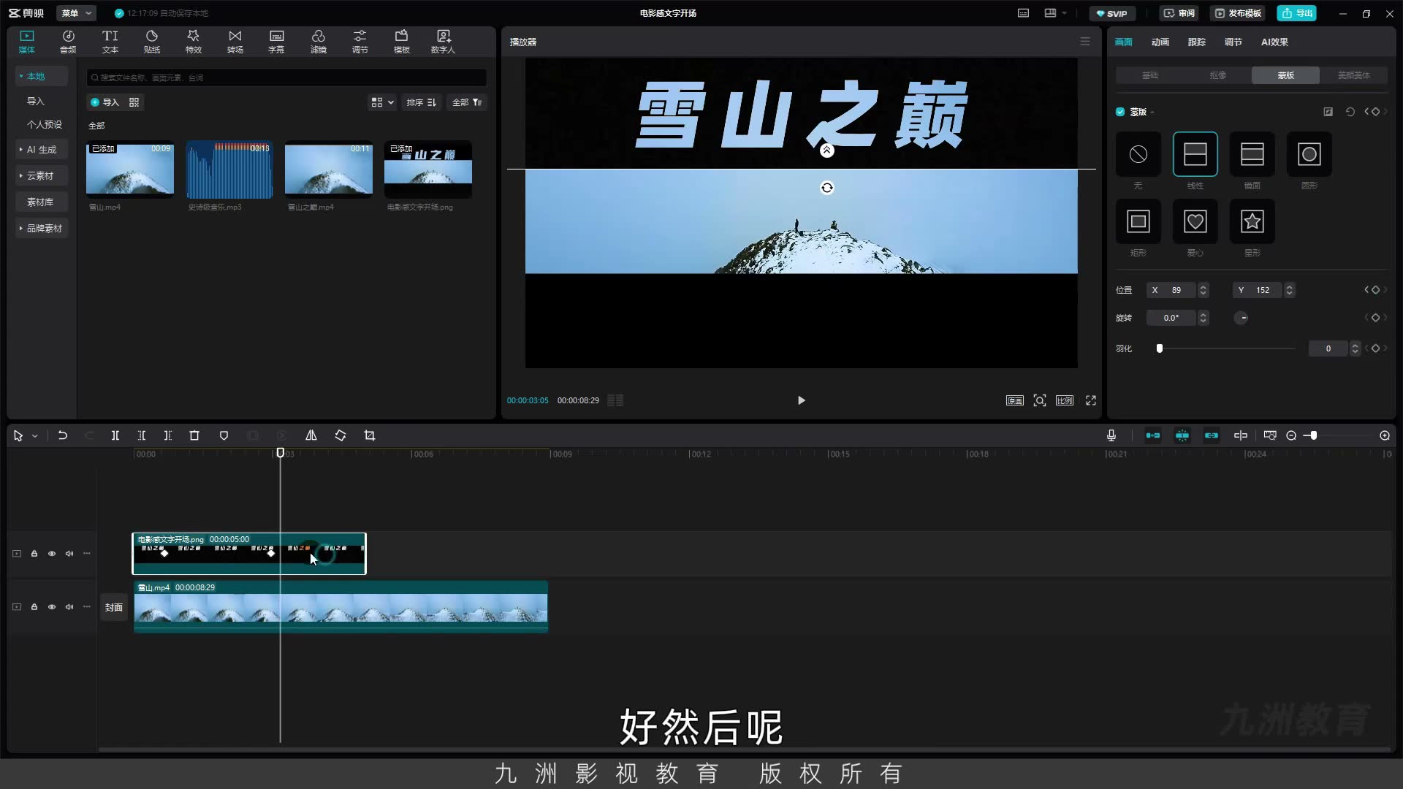The height and width of the screenshot is (789, 1403).
Task: Switch to the 基础 basic sub-tab
Action: (x=1150, y=75)
